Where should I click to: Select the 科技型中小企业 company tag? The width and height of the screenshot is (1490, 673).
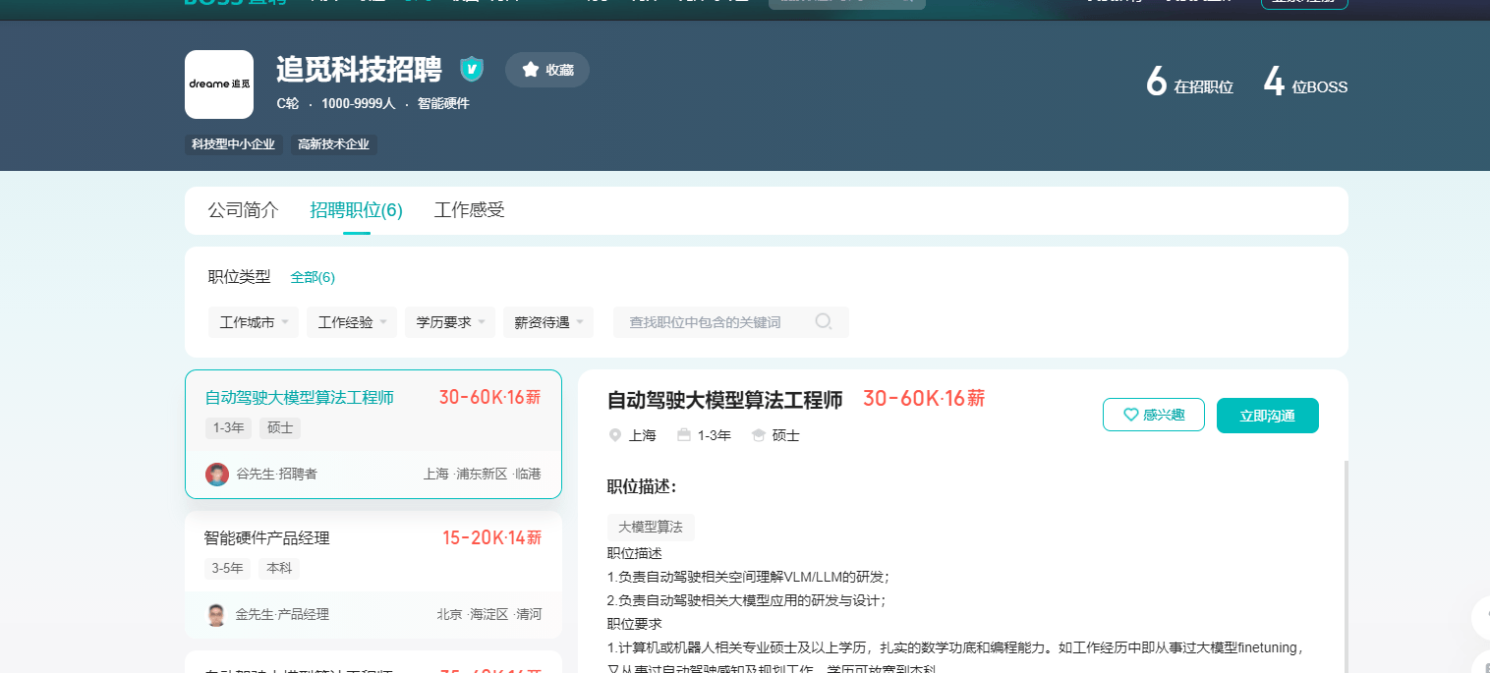[233, 143]
